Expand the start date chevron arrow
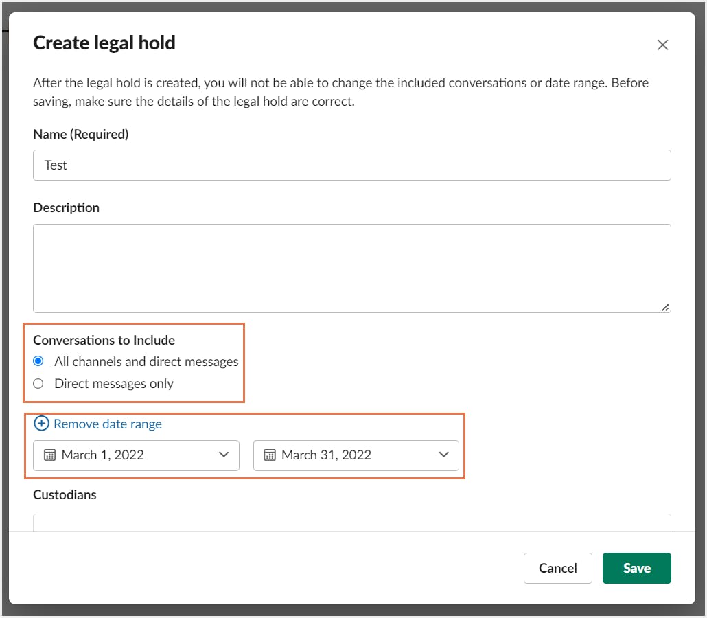 pyautogui.click(x=224, y=455)
